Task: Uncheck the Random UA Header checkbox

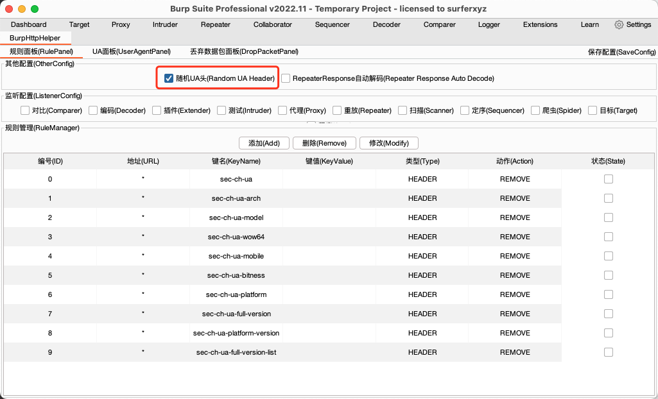Action: (169, 78)
